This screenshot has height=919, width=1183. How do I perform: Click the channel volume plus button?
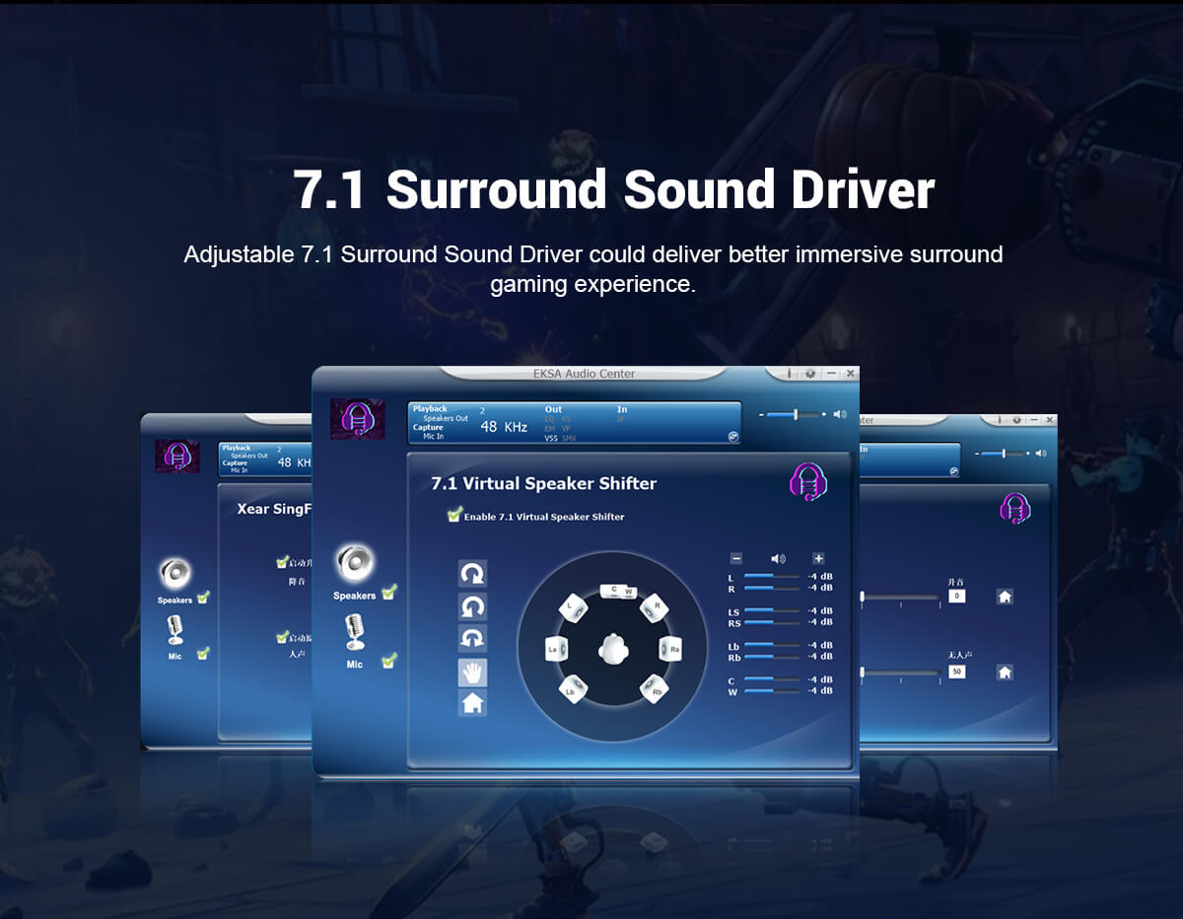[818, 558]
